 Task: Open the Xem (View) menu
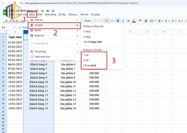coord(32,14)
